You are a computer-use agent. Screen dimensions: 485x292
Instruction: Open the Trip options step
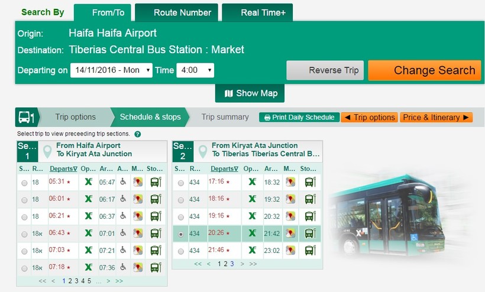[x=75, y=117]
